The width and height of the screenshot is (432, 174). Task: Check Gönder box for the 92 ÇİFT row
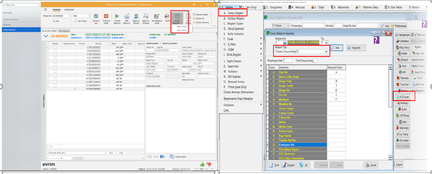[x=55, y=64]
